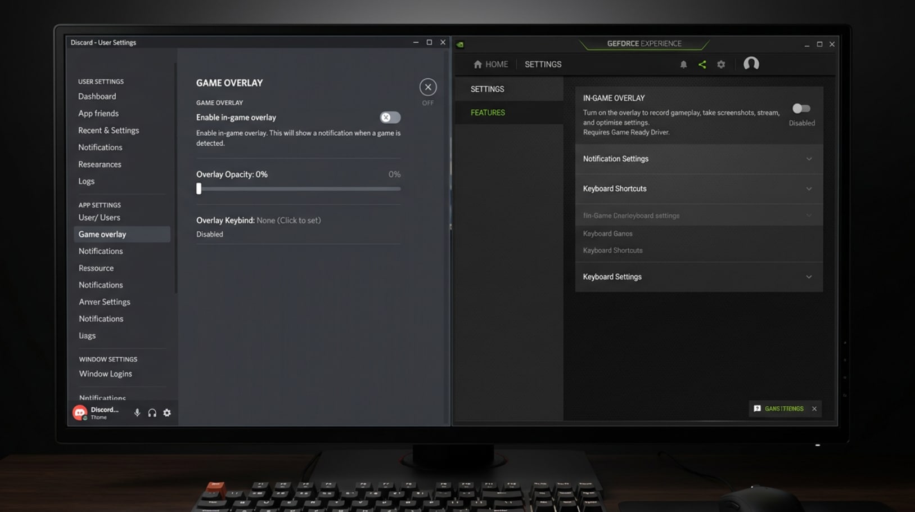
Task: Open Discord user settings via gear icon
Action: pyautogui.click(x=166, y=412)
